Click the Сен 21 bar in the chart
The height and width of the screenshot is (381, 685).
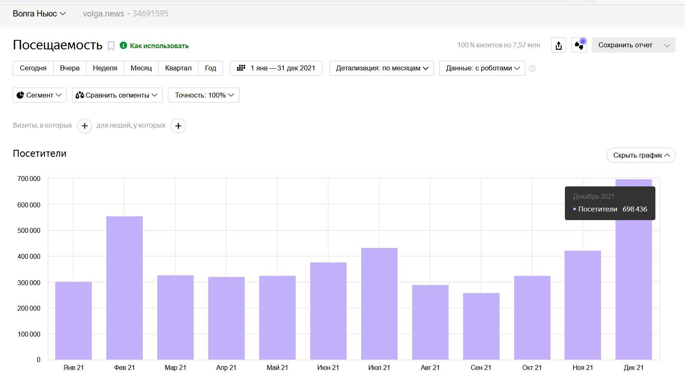coord(481,326)
